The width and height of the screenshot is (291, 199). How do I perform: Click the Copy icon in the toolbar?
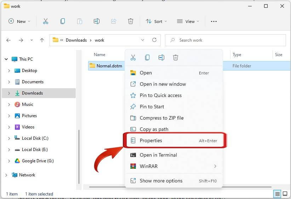pos(63,21)
